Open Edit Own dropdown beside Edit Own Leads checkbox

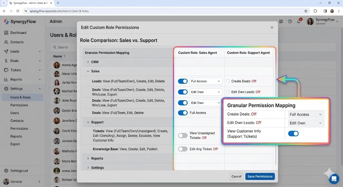pos(206,92)
